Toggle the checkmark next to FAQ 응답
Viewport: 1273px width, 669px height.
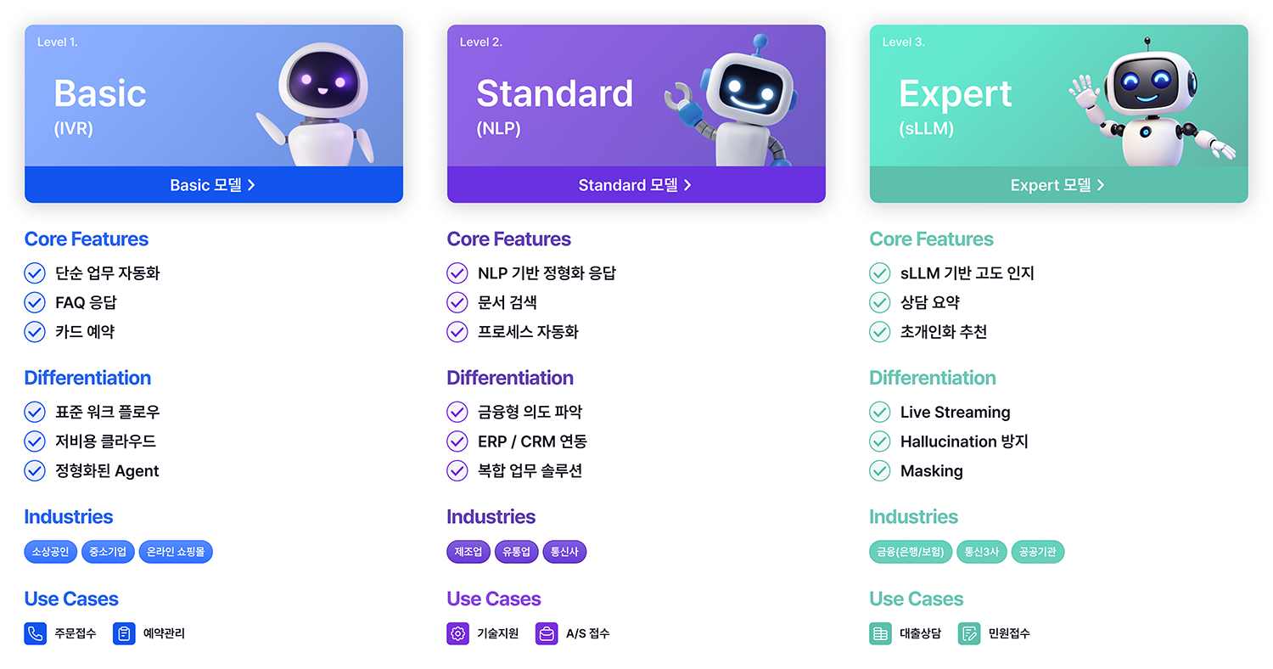click(35, 302)
